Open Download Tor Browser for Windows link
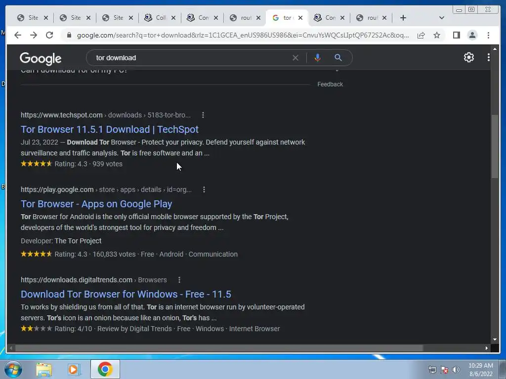The height and width of the screenshot is (379, 506). click(126, 294)
